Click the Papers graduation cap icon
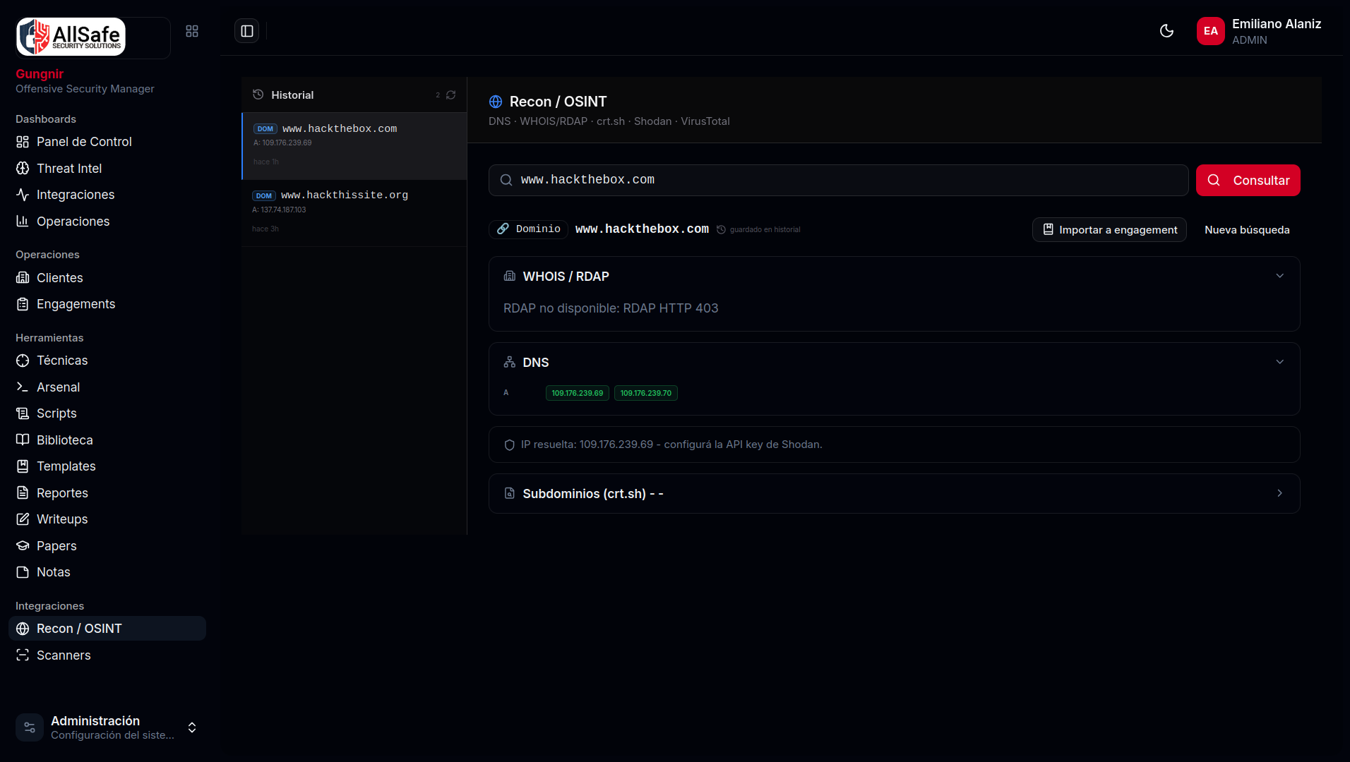Viewport: 1350px width, 762px height. (23, 546)
